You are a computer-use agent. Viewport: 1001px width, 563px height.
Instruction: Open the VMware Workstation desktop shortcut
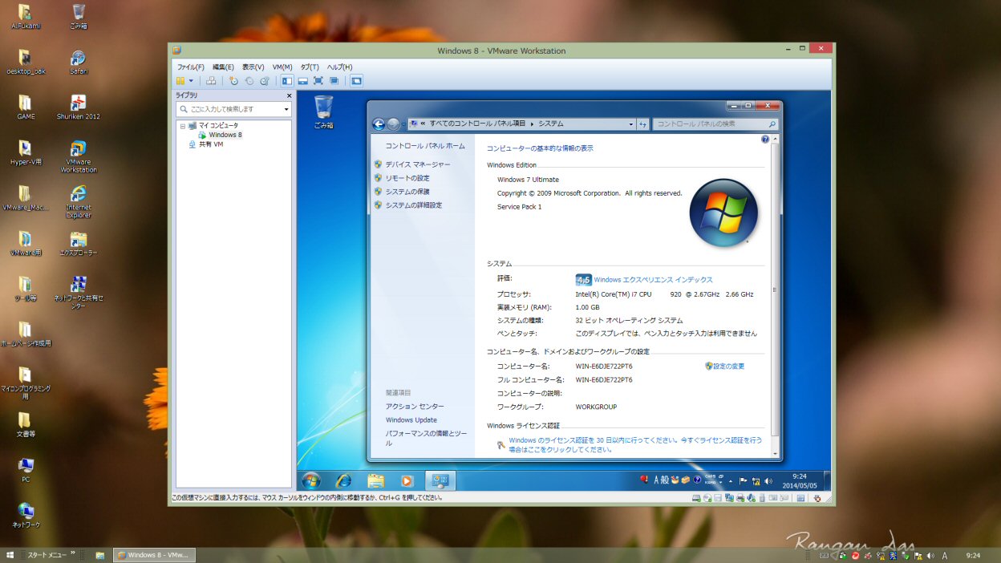pyautogui.click(x=79, y=156)
